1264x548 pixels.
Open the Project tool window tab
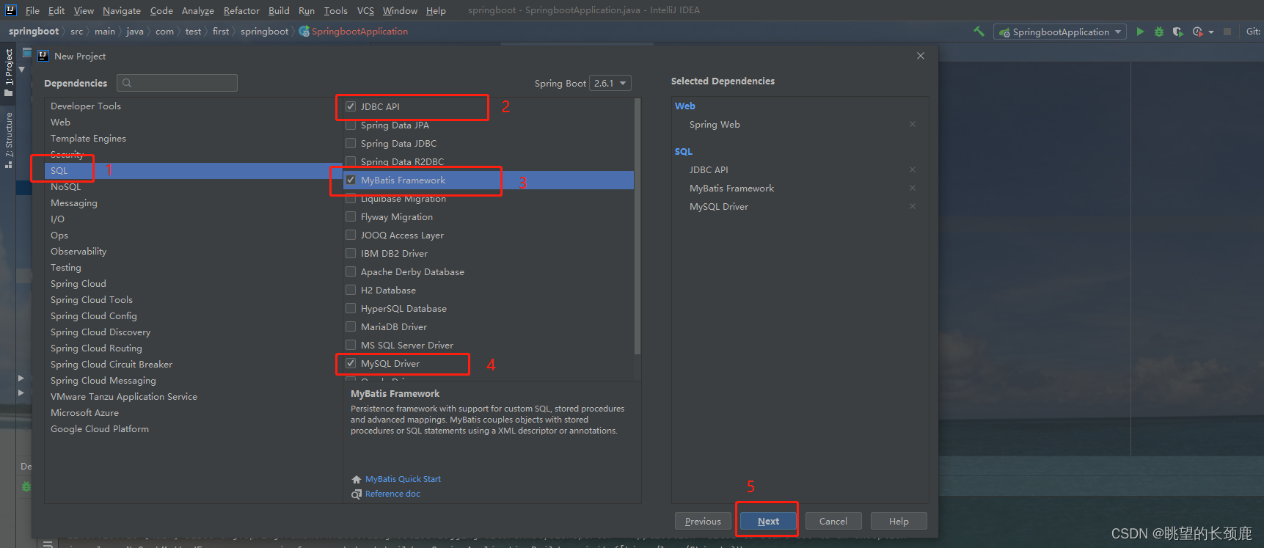pyautogui.click(x=9, y=72)
